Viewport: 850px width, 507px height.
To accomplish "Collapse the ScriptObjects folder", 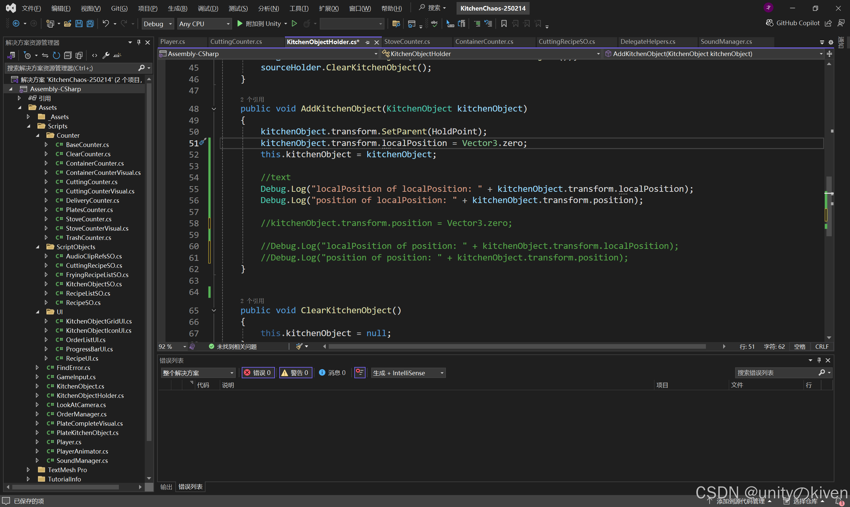I will click(38, 247).
